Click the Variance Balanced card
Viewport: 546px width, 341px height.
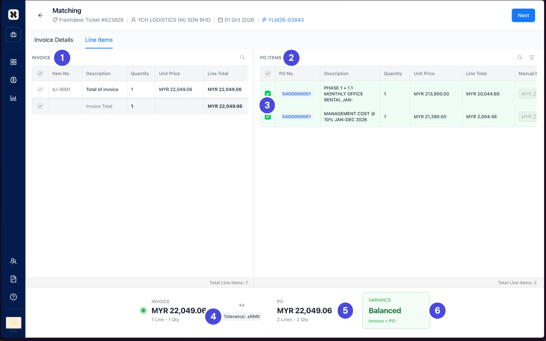[396, 310]
